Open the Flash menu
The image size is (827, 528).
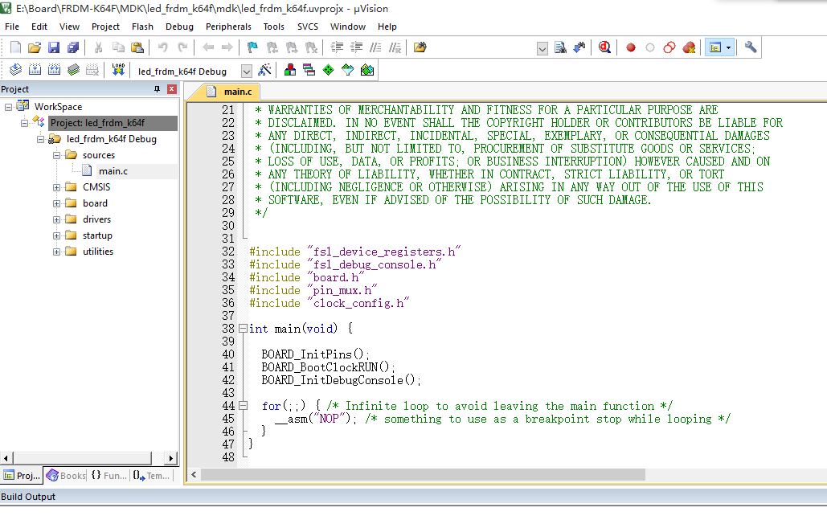(142, 27)
